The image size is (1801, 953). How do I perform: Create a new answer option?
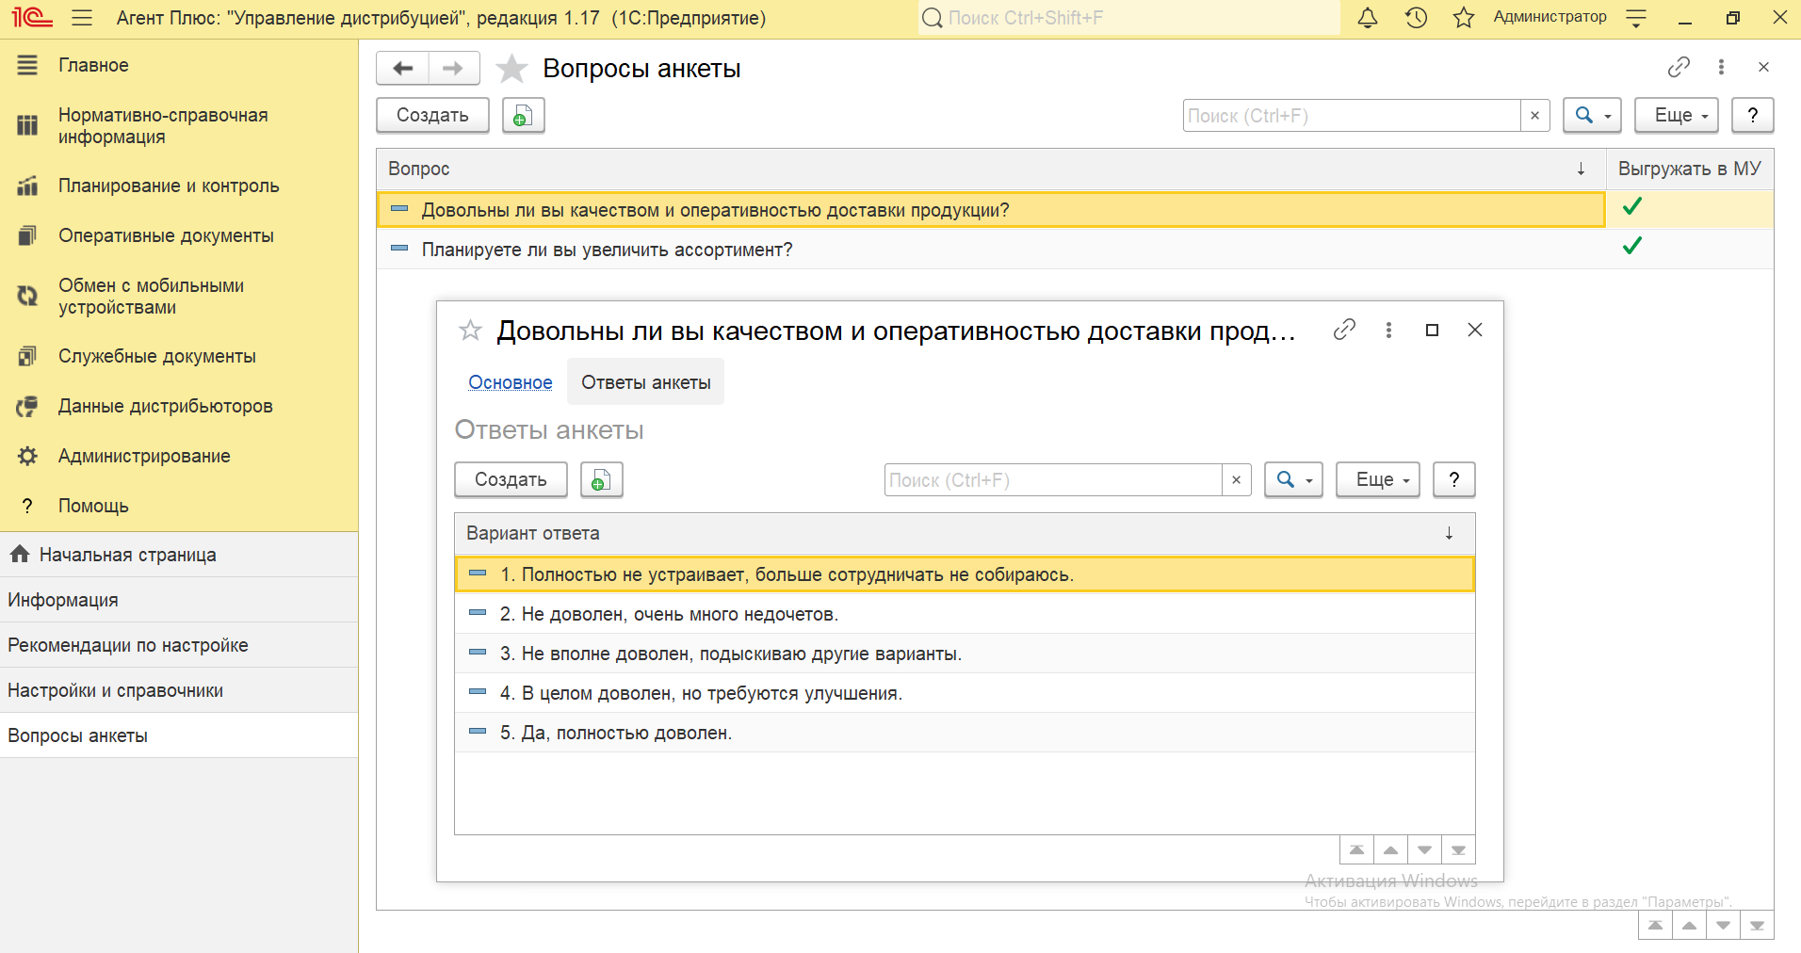click(x=511, y=479)
